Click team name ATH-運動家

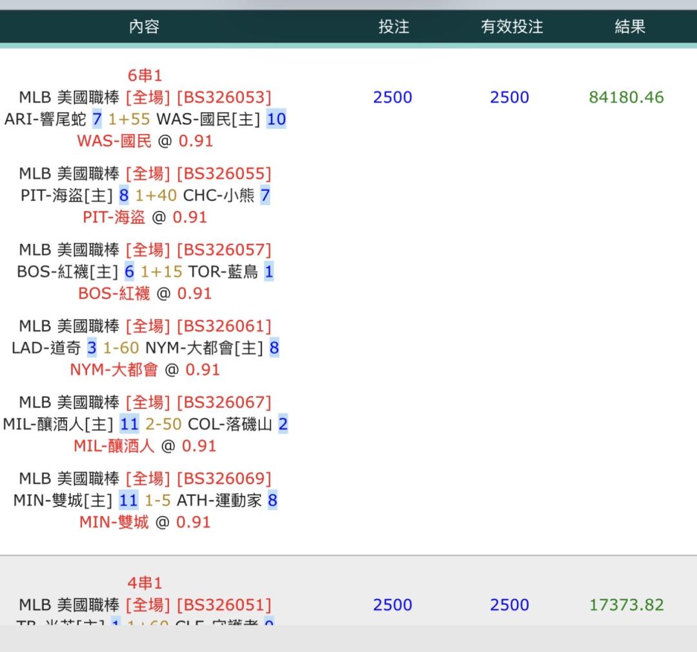coord(219,500)
